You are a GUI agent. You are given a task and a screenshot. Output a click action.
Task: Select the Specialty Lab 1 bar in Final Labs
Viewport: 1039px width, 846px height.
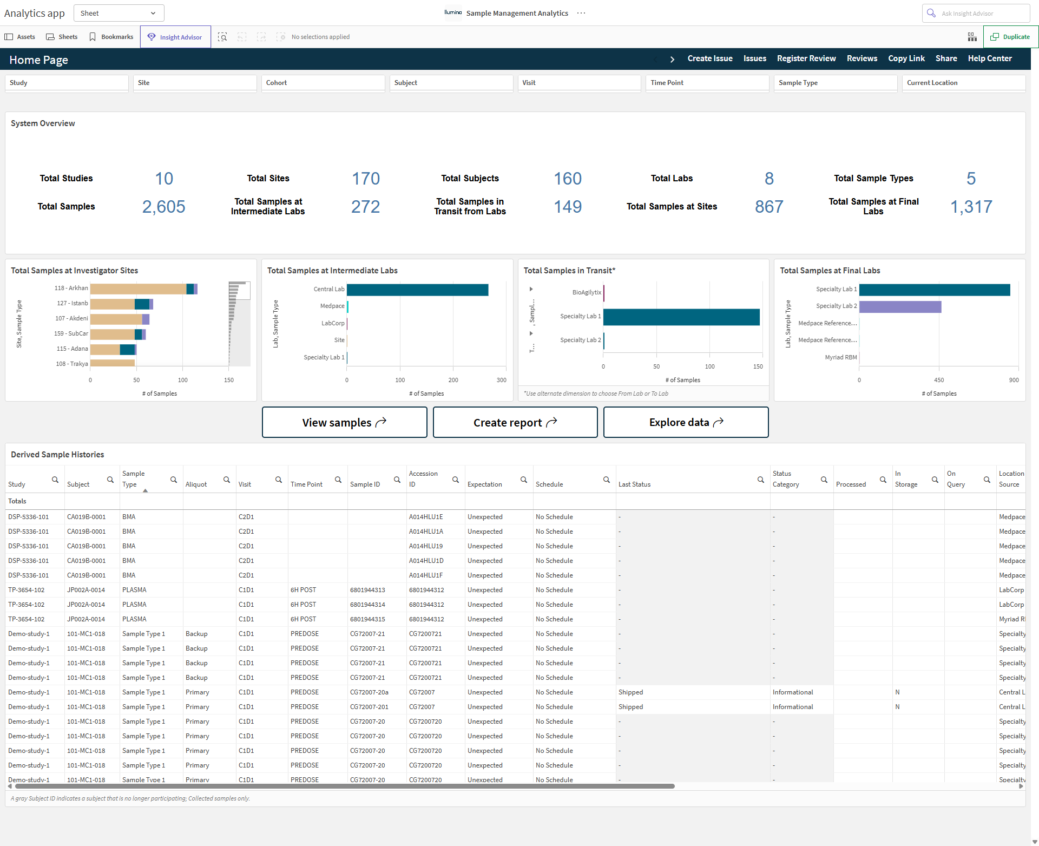[935, 290]
